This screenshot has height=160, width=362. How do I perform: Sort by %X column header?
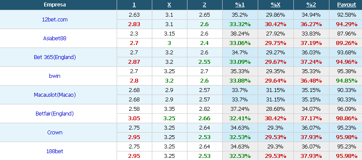pyautogui.click(x=275, y=5)
